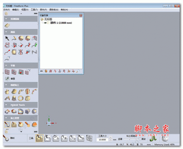Click the Y: 46.2 coordinate readout
183x149 pixels.
(x=130, y=144)
